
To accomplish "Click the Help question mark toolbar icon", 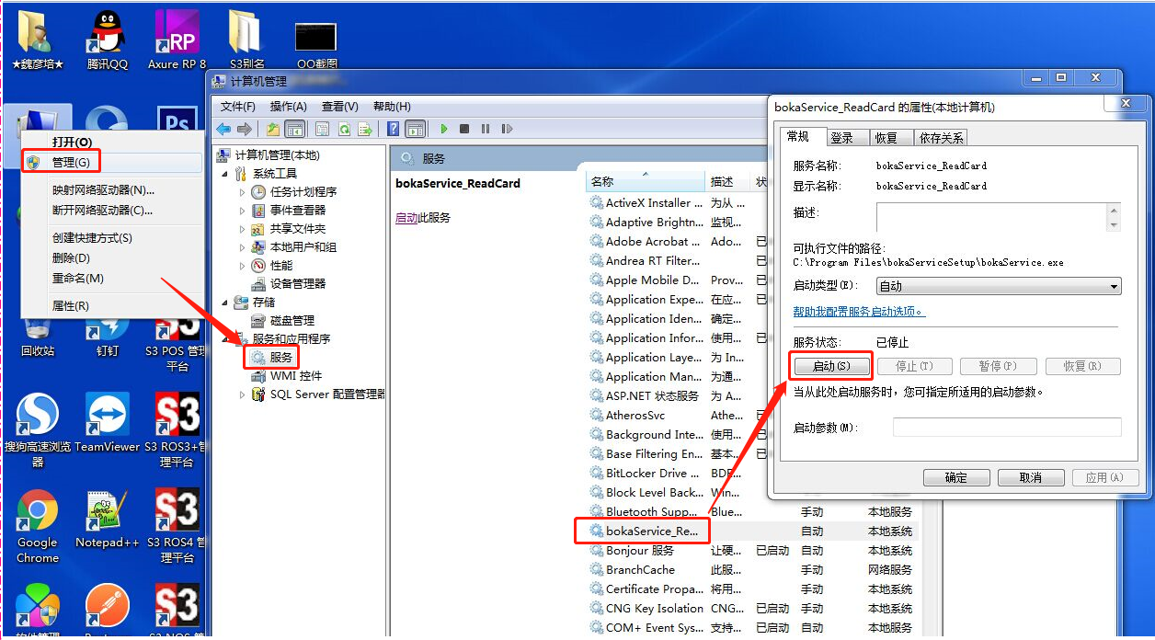I will (x=393, y=130).
